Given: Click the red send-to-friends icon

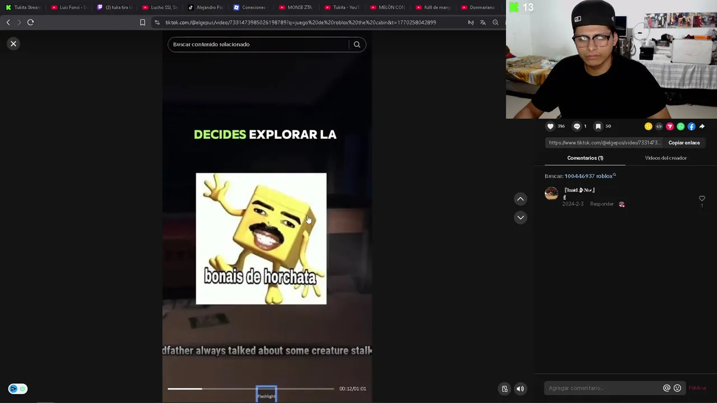Looking at the screenshot, I should (x=669, y=126).
